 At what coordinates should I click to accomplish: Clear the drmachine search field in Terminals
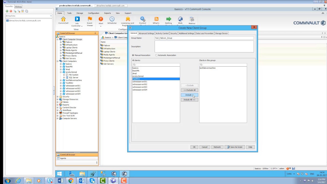(51, 16)
